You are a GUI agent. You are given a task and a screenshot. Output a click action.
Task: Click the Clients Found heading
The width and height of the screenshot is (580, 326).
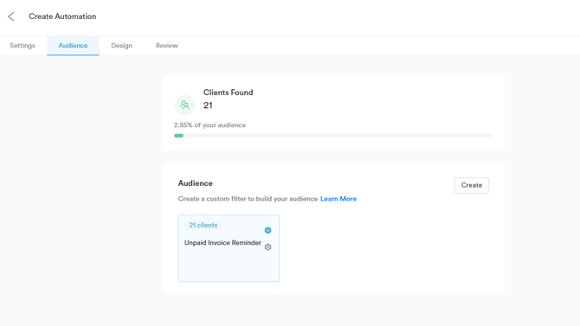(229, 93)
